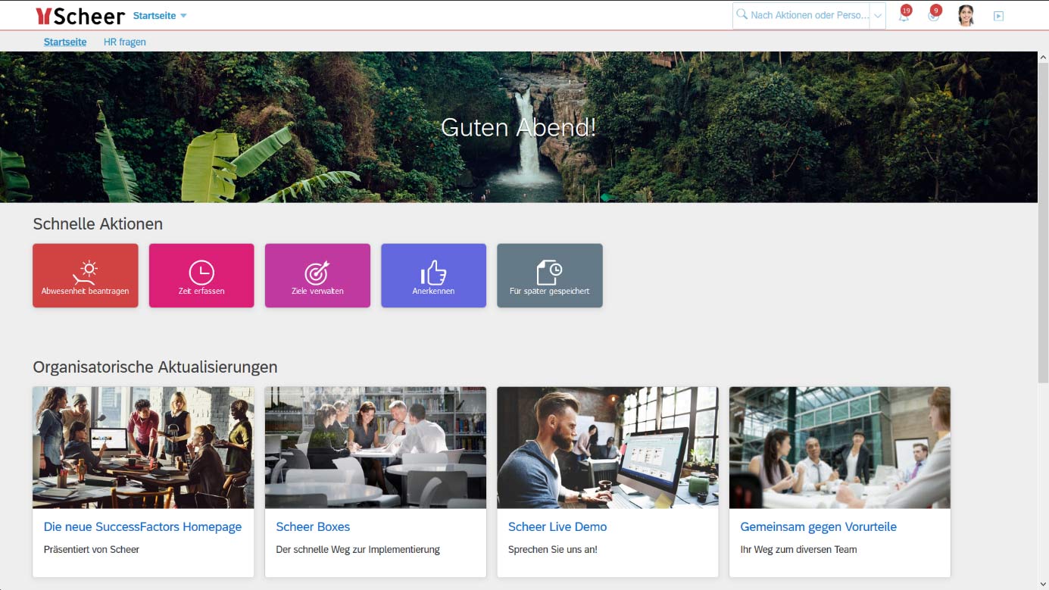Click the Scheer Boxes card image
This screenshot has width=1049, height=590.
pyautogui.click(x=376, y=448)
